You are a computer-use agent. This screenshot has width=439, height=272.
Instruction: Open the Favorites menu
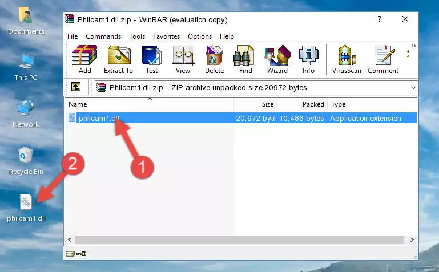point(166,36)
